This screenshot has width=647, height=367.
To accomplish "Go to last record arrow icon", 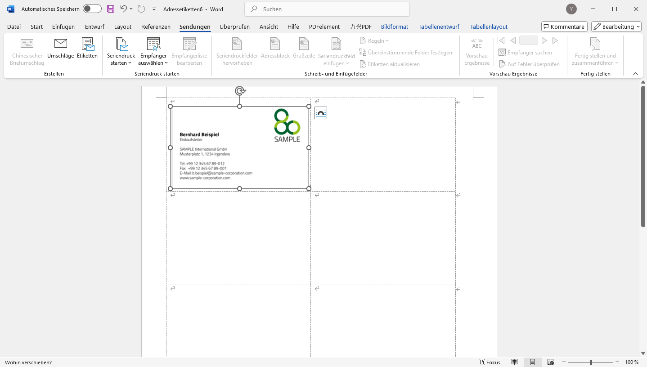I will coord(556,41).
